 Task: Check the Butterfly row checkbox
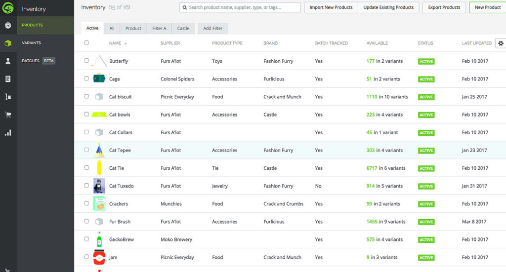coord(86,61)
